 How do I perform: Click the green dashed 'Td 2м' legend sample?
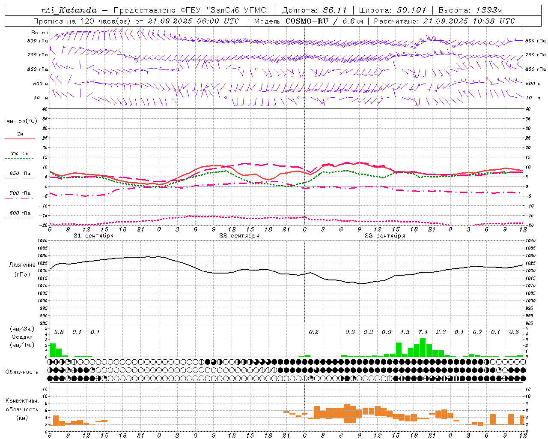[x=20, y=159]
